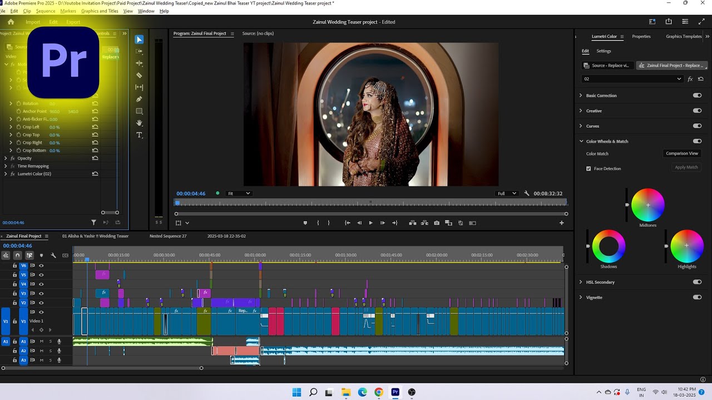712x400 pixels.
Task: Click the Highlights color wheel
Action: click(x=687, y=247)
